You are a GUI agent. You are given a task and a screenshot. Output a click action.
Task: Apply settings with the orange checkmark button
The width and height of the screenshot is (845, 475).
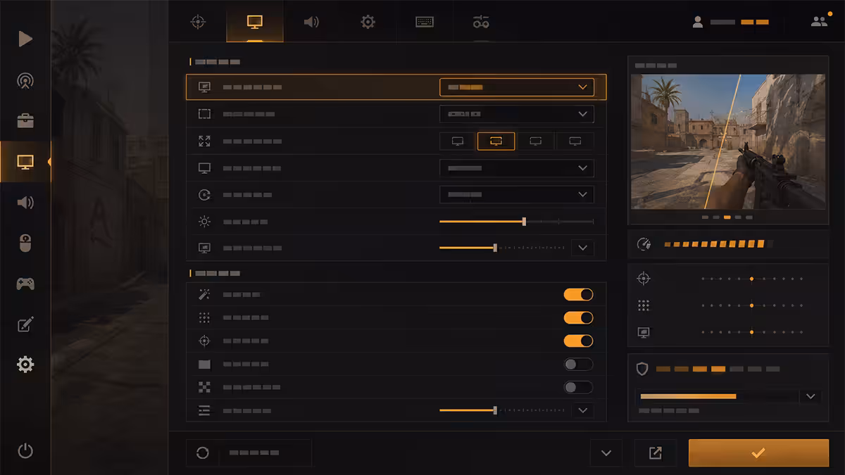pos(758,453)
